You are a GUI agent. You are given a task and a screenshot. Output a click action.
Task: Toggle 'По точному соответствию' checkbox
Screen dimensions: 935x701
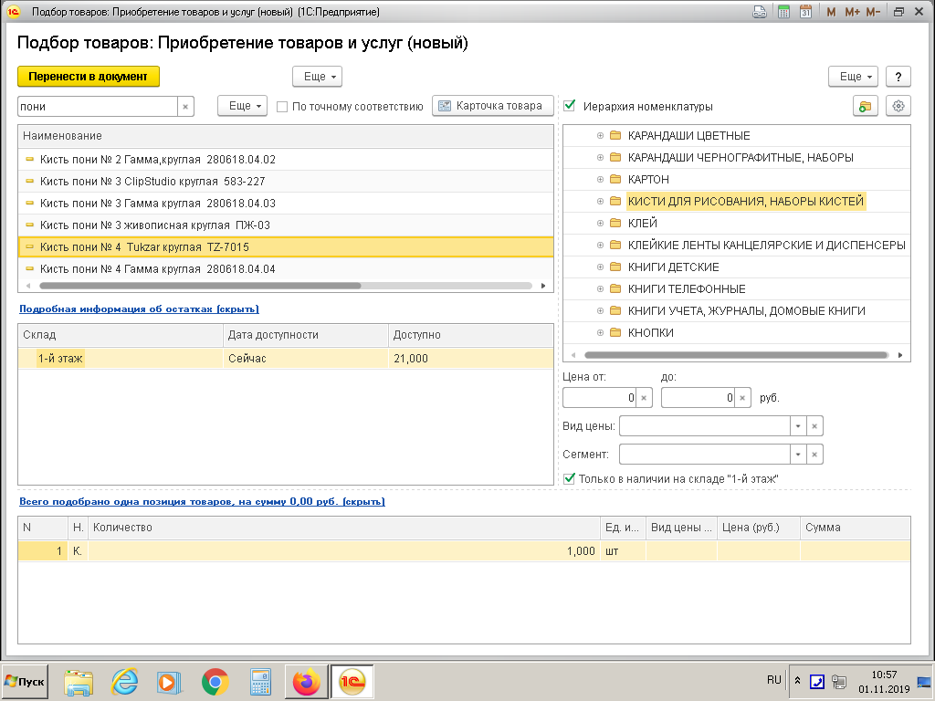tap(283, 107)
